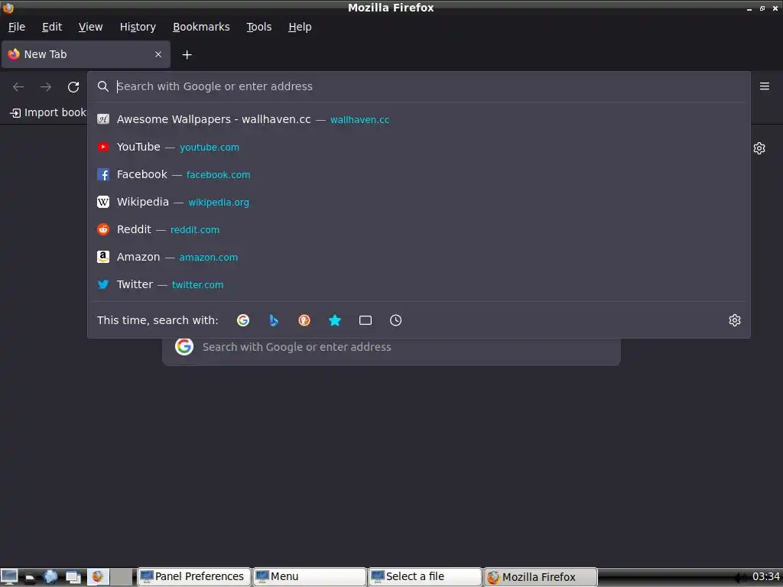
Task: Open a new tab with plus button
Action: [187, 55]
